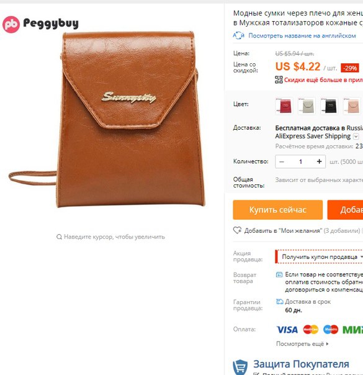The width and height of the screenshot is (363, 375).
Task: Click the Buyer Protection shield cart icon
Action: (x=240, y=368)
